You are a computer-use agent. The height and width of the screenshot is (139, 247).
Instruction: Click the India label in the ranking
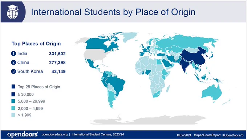(22, 53)
